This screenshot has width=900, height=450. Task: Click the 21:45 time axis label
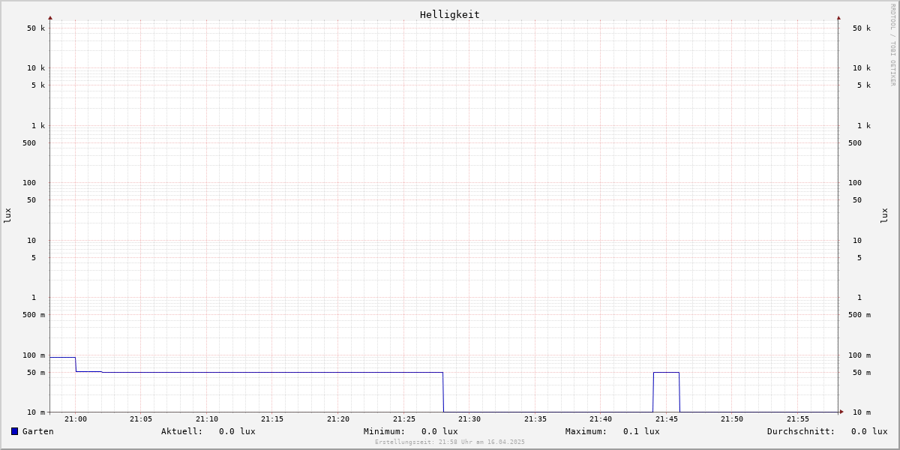(x=667, y=419)
